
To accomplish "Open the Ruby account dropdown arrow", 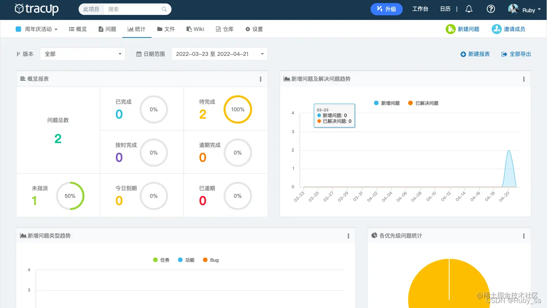I will click(540, 10).
